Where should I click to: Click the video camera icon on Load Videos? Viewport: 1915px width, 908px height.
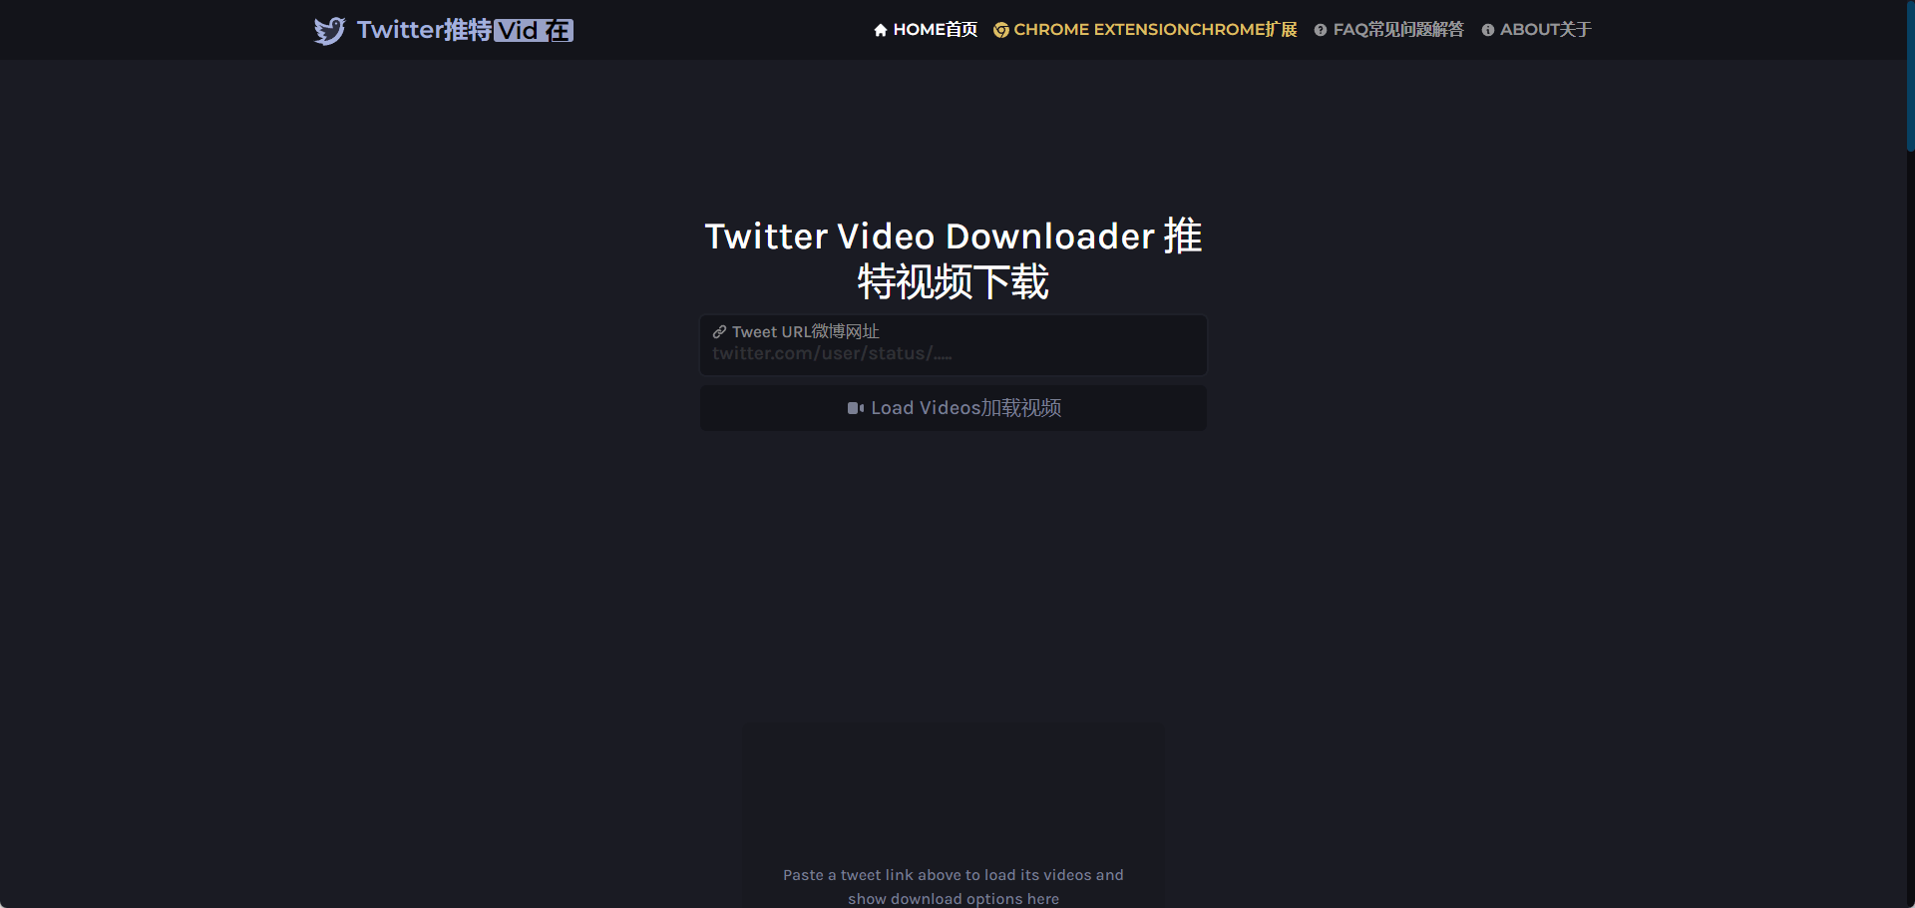[856, 408]
